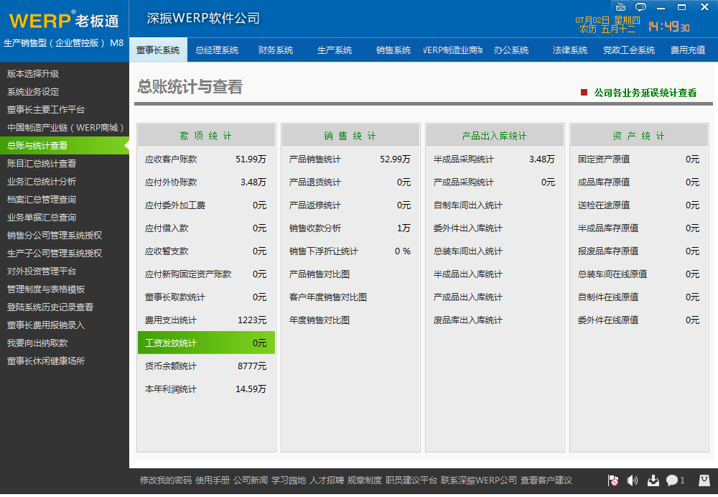The height and width of the screenshot is (497, 718).
Task: Open 登陆系统历史记录查看 in sidebar
Action: (65, 307)
